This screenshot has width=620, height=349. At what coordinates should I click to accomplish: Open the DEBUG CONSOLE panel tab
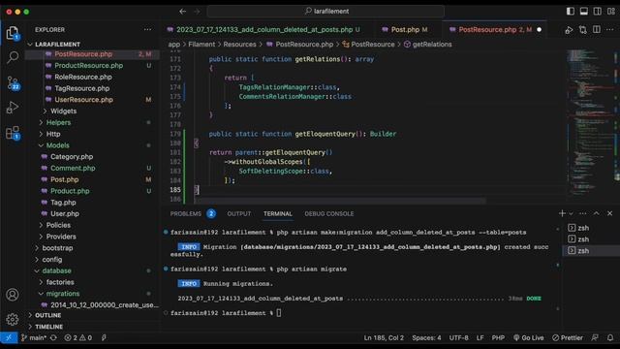point(329,213)
